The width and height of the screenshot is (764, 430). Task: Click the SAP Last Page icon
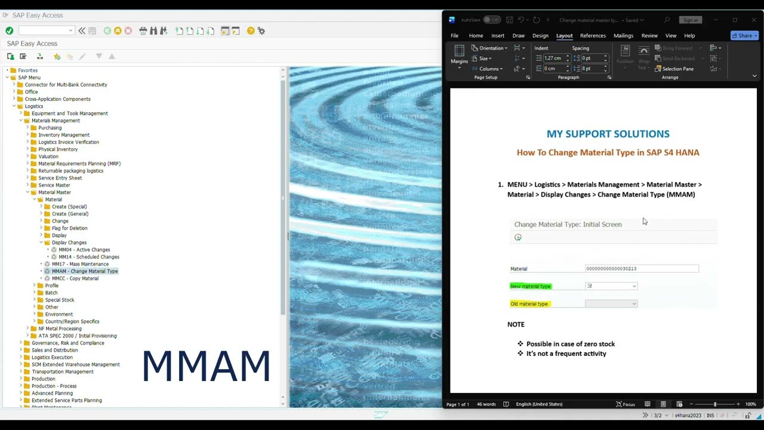point(210,30)
